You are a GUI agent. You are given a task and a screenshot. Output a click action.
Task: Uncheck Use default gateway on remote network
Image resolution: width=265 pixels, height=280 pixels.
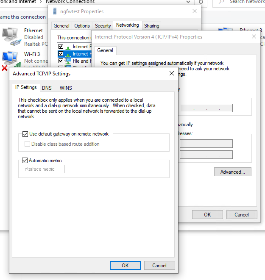tap(25, 134)
